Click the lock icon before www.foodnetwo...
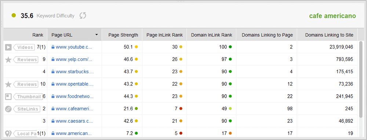This screenshot has height=140, width=367. tap(53, 96)
